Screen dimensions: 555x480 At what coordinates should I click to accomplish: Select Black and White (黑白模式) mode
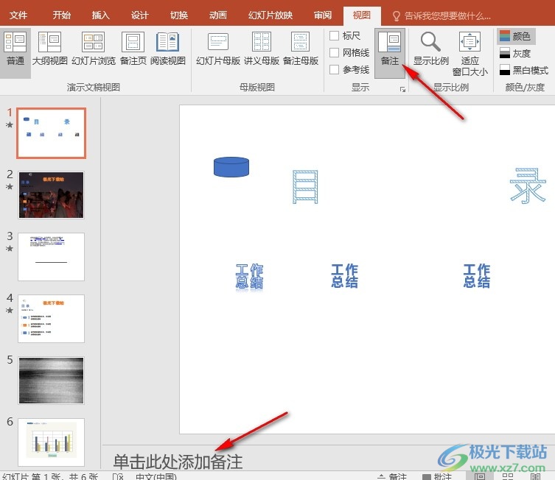coord(523,70)
